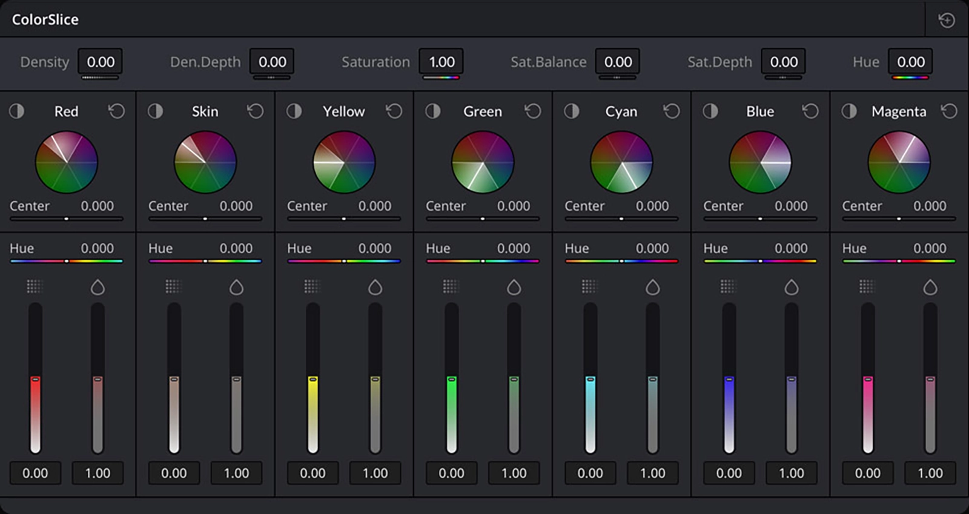Reset the Red color slice

pyautogui.click(x=116, y=111)
